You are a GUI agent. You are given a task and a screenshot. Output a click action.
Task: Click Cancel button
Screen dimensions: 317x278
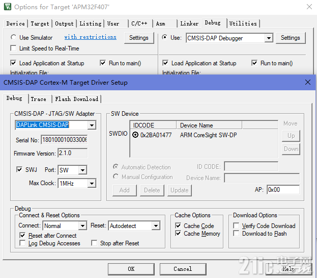pyautogui.click(x=183, y=269)
